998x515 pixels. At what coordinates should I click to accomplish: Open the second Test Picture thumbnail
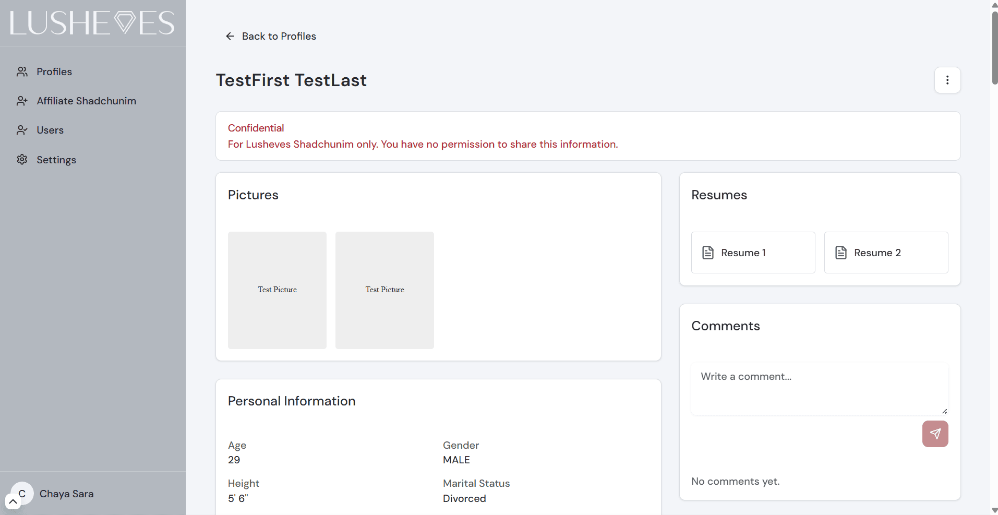point(384,290)
